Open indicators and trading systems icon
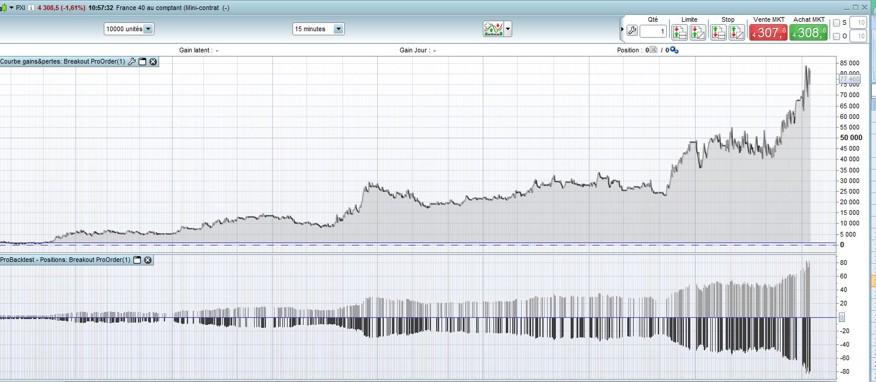This screenshot has height=382, width=876. [x=492, y=29]
